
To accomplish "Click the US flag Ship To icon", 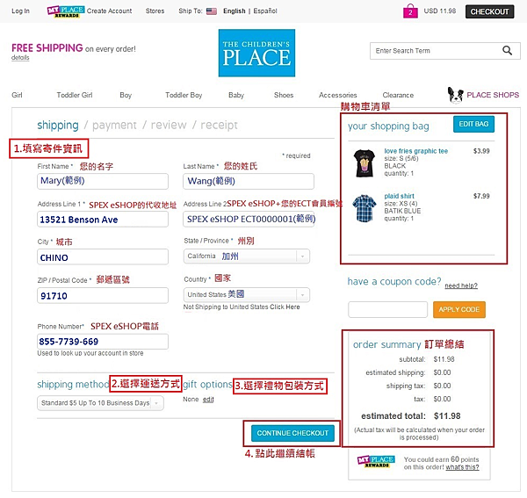I will [212, 11].
